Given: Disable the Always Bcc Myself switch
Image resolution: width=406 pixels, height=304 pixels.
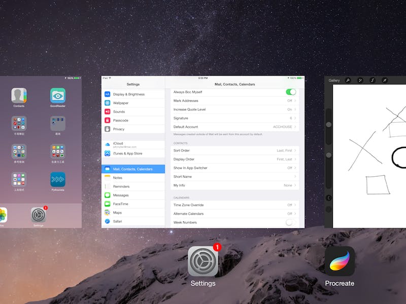Looking at the screenshot, I should point(291,92).
